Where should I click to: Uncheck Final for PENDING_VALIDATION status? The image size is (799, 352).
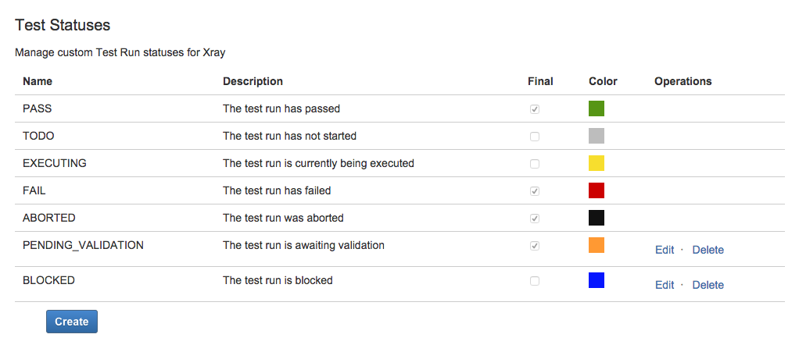coord(535,246)
